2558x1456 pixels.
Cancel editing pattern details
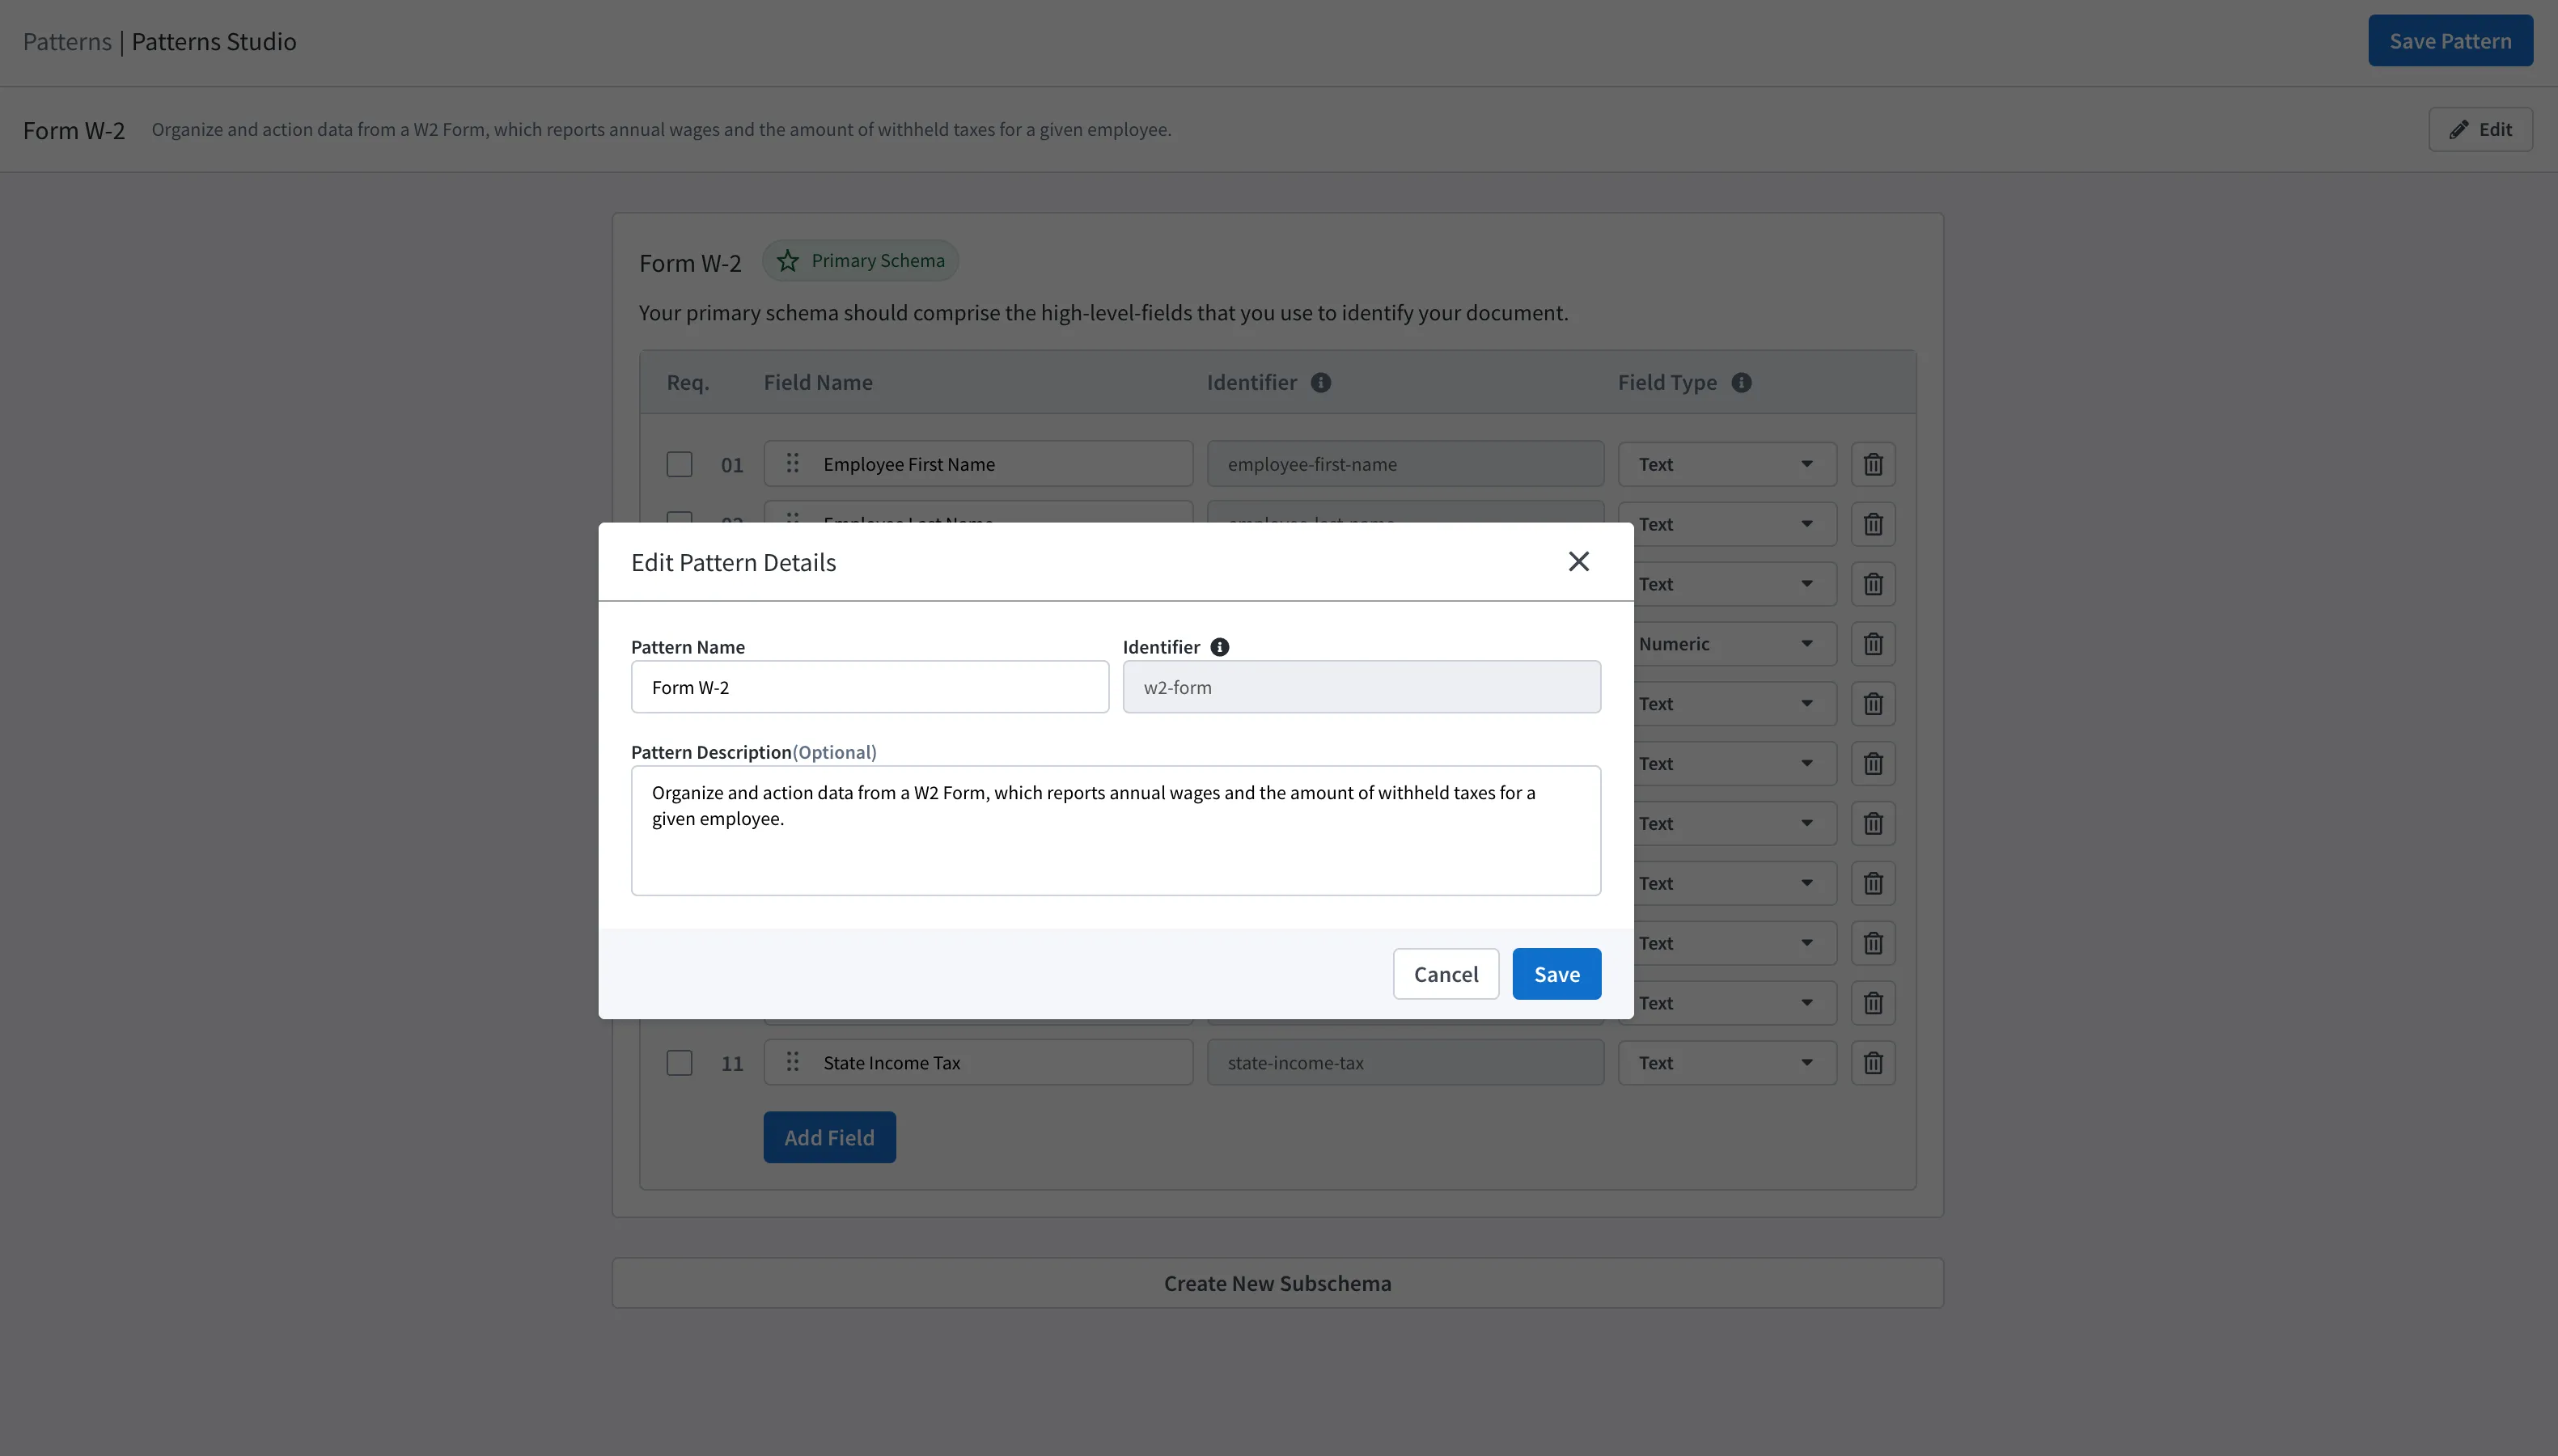click(x=1445, y=974)
